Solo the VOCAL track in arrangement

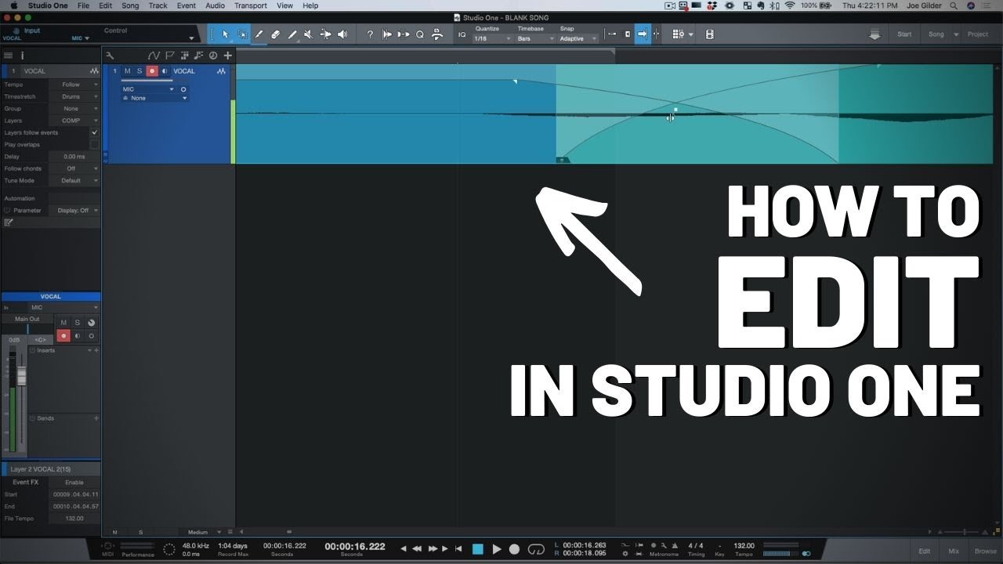tap(139, 71)
